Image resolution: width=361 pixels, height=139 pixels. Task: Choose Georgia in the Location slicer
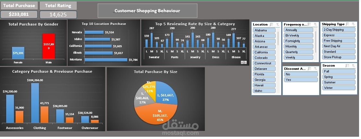point(264,80)
